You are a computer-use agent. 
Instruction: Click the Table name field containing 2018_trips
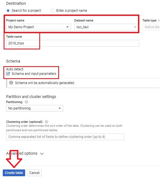click(x=72, y=43)
